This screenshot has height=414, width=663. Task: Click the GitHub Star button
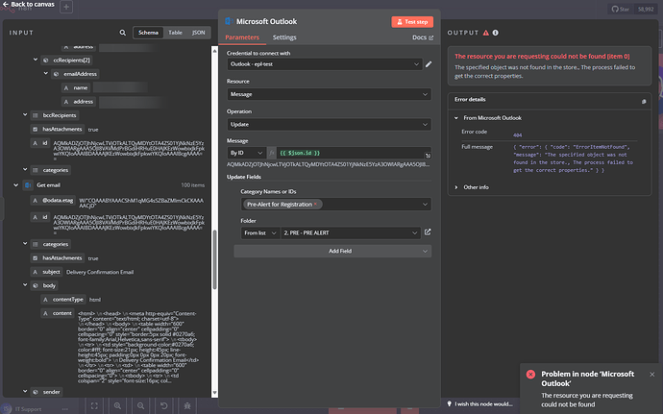pos(621,9)
